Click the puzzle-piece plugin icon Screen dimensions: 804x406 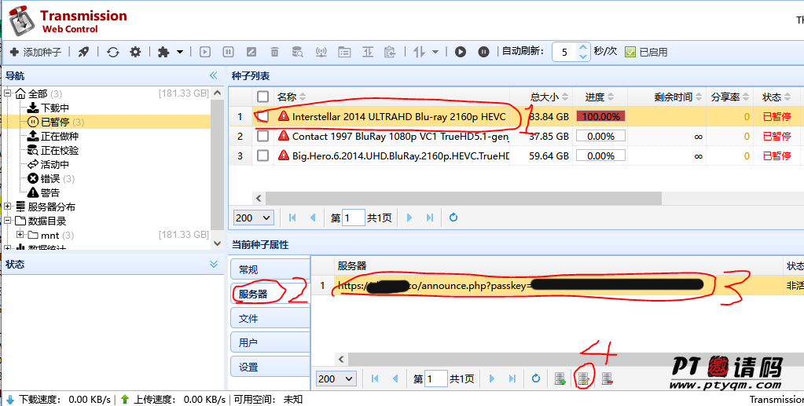click(163, 52)
